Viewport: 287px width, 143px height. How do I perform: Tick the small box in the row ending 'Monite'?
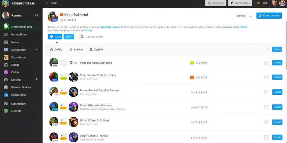click(267, 137)
